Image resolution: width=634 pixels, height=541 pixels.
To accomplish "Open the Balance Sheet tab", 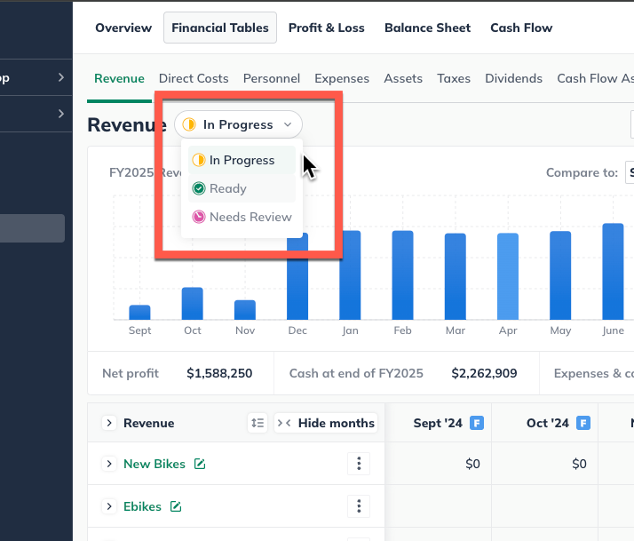I will [x=427, y=28].
